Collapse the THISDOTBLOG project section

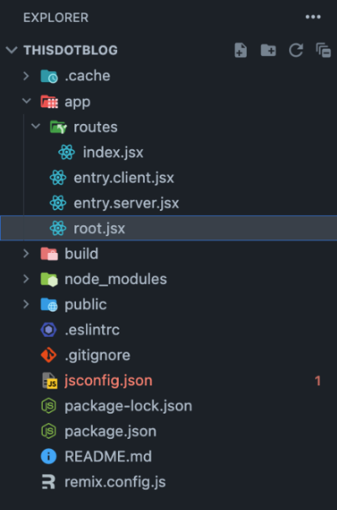pos(12,50)
